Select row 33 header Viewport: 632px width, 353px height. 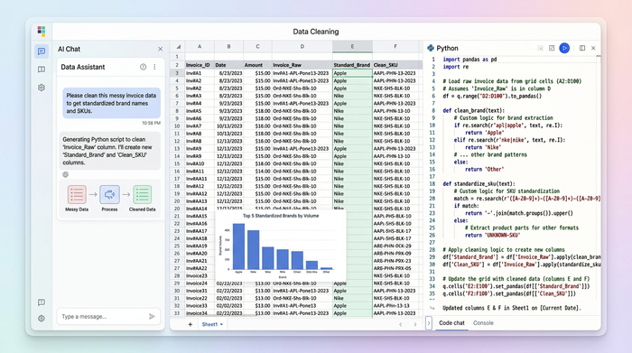[x=177, y=313]
